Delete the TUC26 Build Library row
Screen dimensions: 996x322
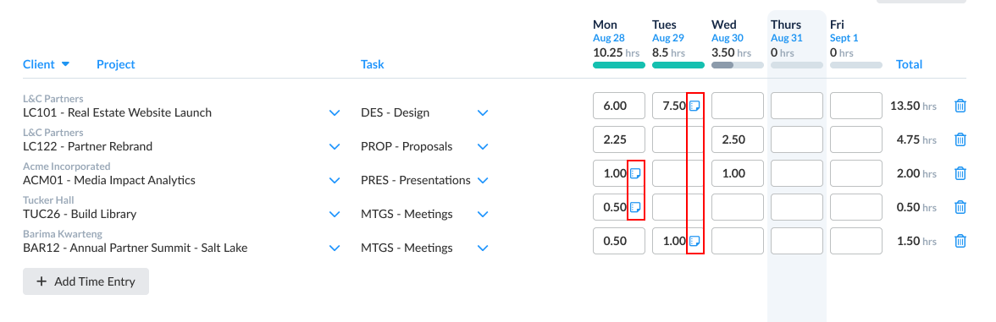coord(960,206)
